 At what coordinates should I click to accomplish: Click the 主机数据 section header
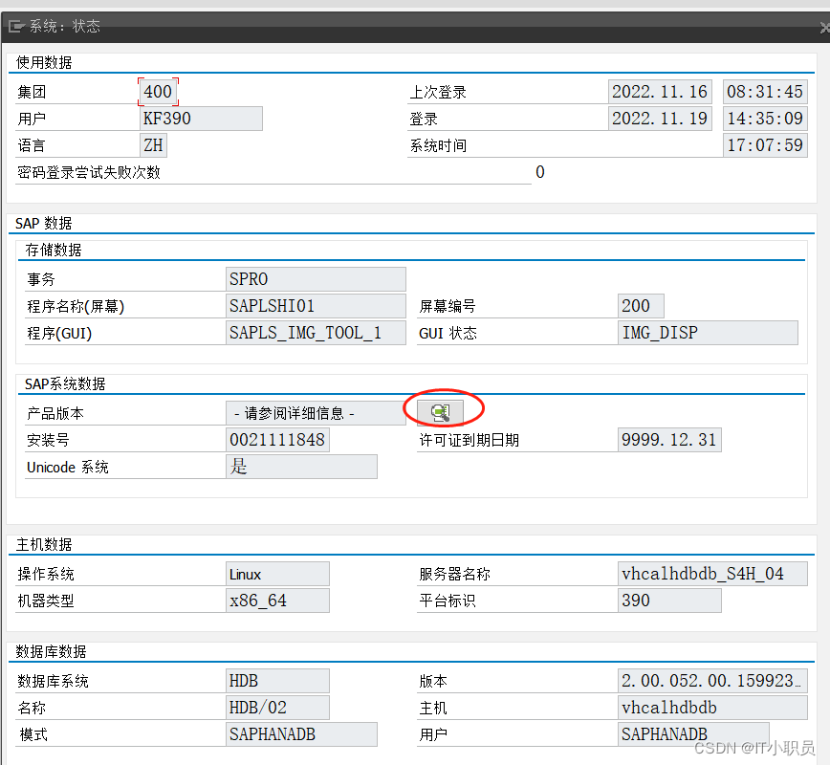click(x=44, y=544)
